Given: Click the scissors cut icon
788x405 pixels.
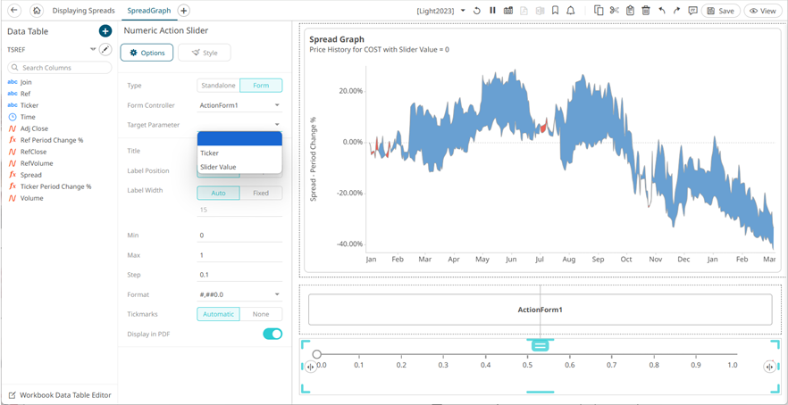Looking at the screenshot, I should pos(615,11).
